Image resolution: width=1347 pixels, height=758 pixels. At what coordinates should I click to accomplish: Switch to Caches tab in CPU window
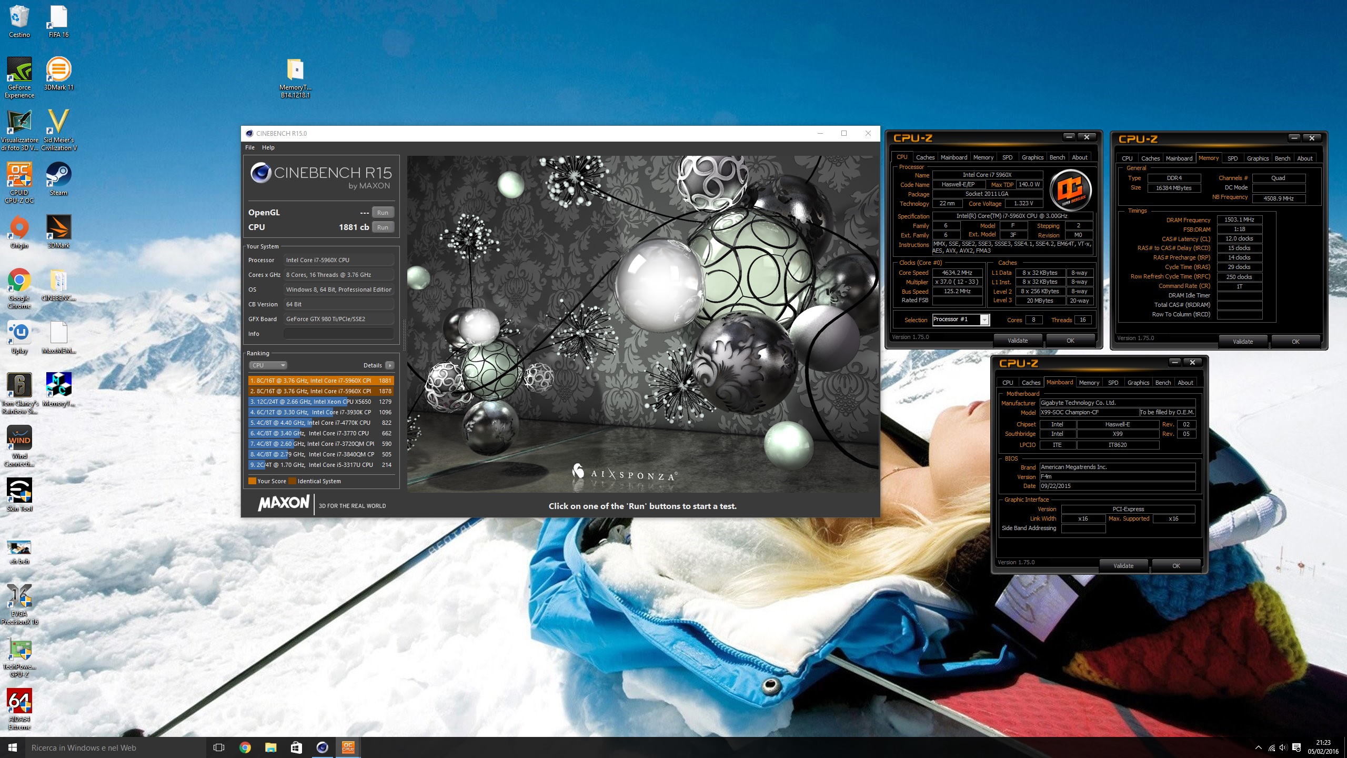925,157
